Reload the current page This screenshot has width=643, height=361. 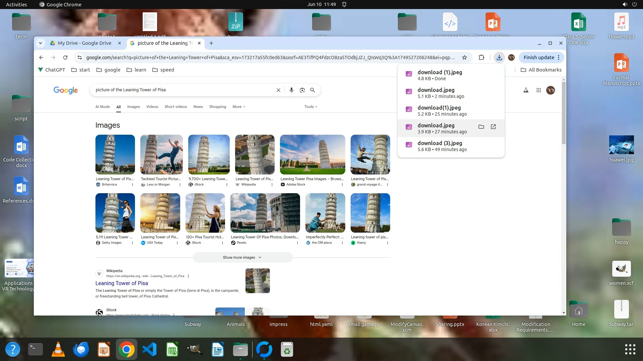65,57
